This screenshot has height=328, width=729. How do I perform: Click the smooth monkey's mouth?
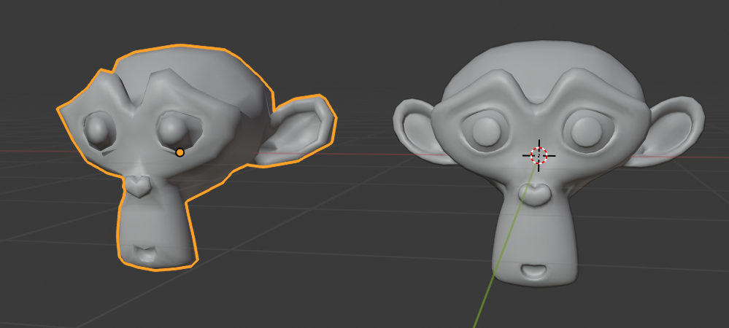(x=535, y=270)
